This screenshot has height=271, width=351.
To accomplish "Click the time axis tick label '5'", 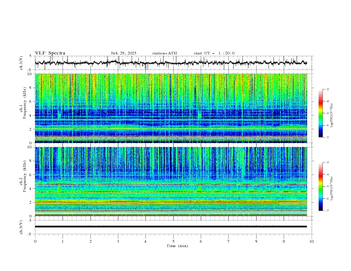I will tap(173, 241).
